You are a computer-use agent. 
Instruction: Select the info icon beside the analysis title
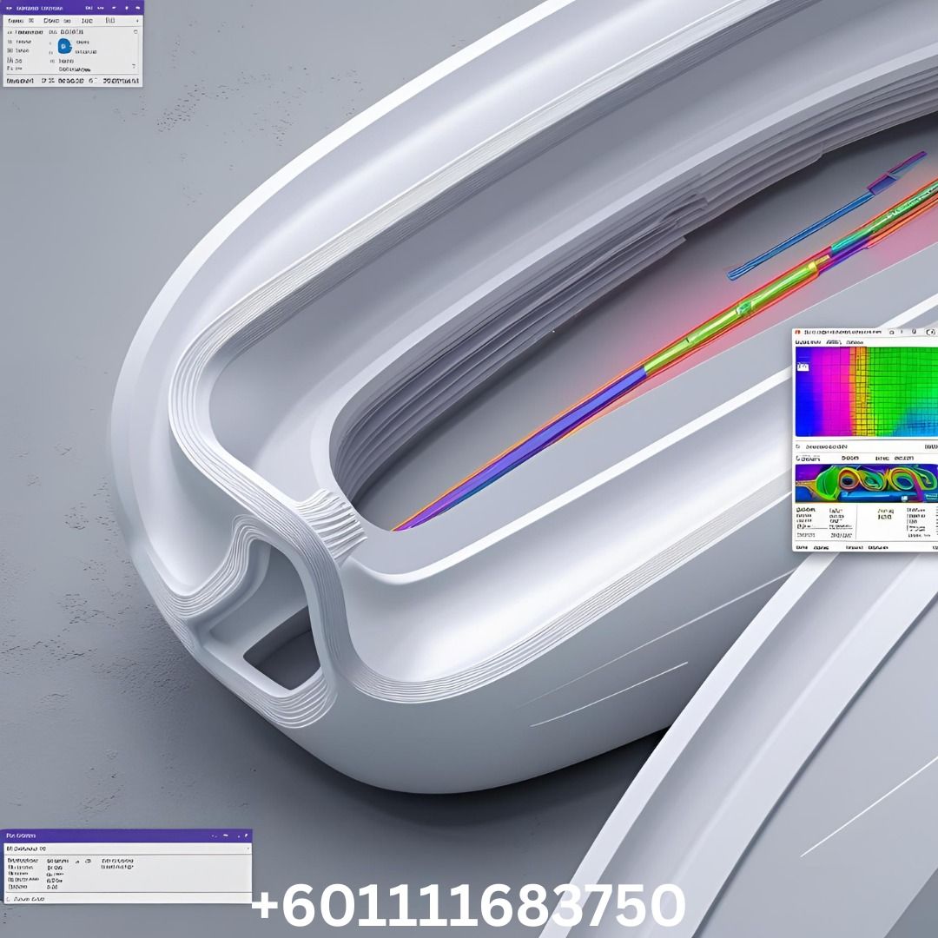(901, 332)
